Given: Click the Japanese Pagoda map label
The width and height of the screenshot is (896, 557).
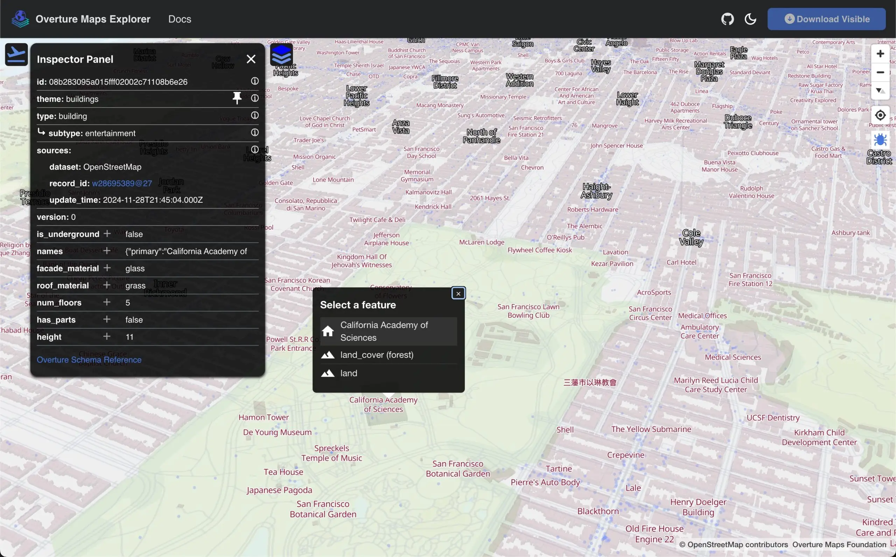Looking at the screenshot, I should point(279,490).
